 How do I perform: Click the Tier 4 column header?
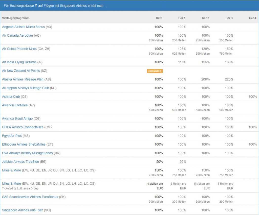(x=252, y=18)
